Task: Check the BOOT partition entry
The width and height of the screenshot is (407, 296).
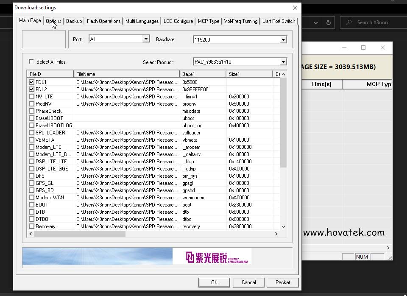Action: click(x=31, y=204)
